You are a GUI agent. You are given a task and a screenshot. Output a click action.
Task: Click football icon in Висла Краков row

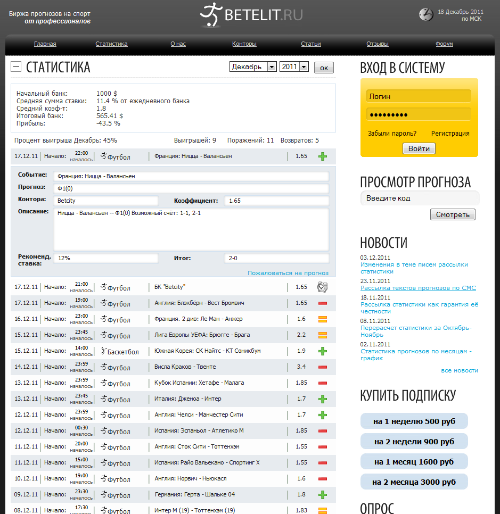pyautogui.click(x=103, y=367)
